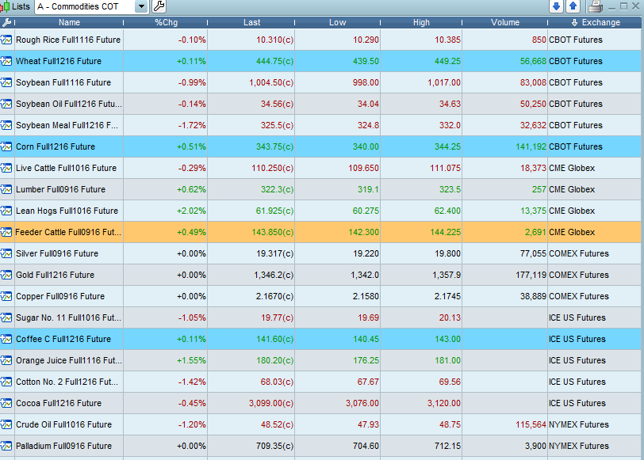The width and height of the screenshot is (644, 460).
Task: Select the Coffee C Full1216 Future row
Action: pos(63,339)
